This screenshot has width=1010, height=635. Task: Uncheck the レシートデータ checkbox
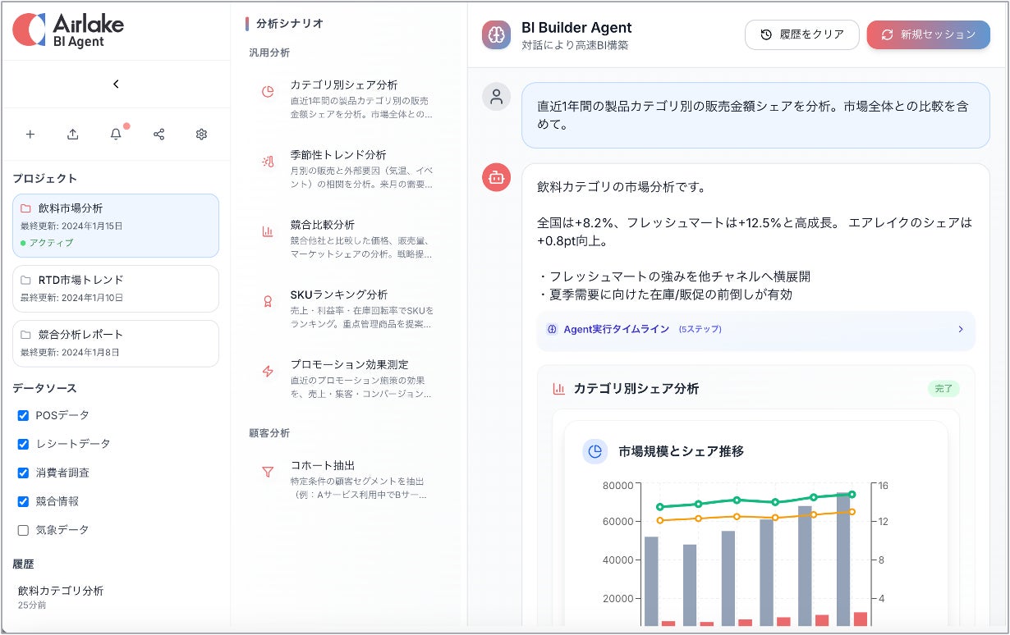[x=23, y=444]
